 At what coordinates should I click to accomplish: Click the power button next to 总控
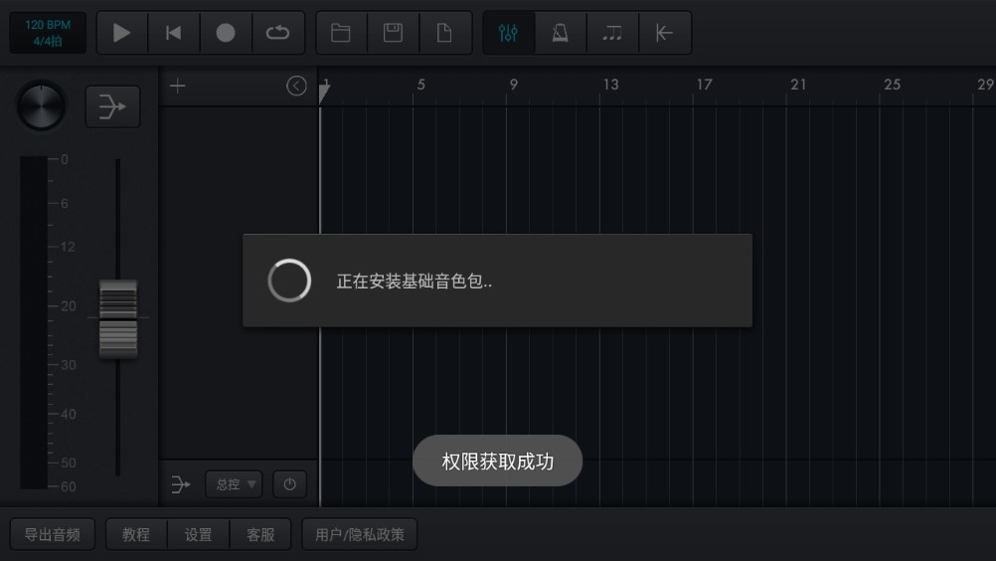(x=289, y=484)
